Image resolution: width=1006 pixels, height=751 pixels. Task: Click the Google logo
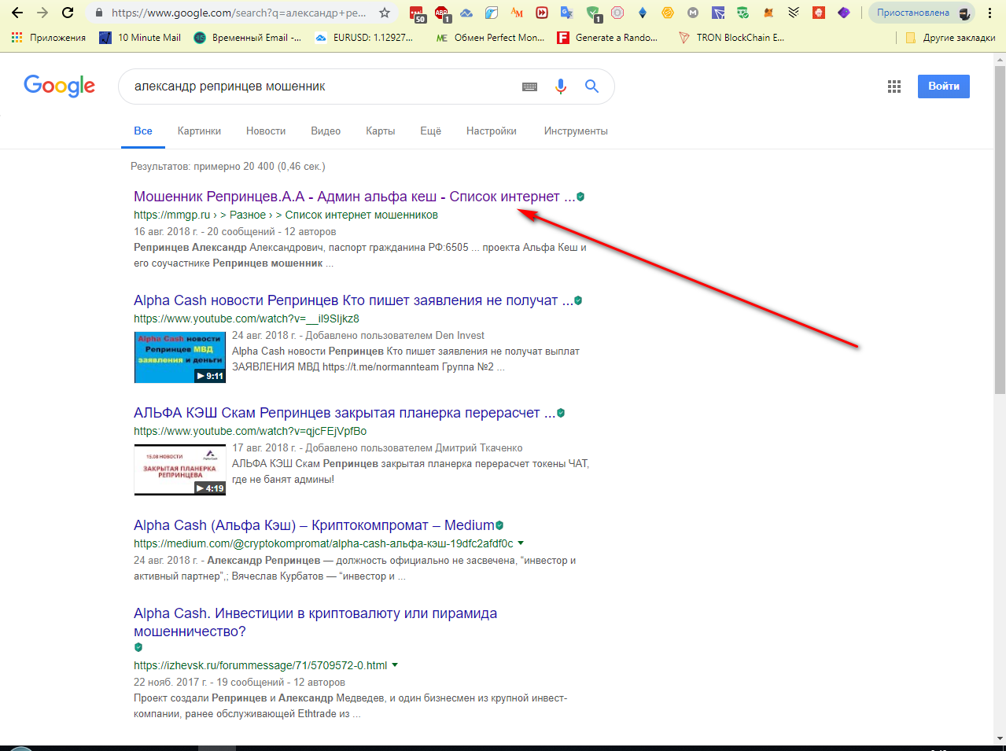[60, 86]
